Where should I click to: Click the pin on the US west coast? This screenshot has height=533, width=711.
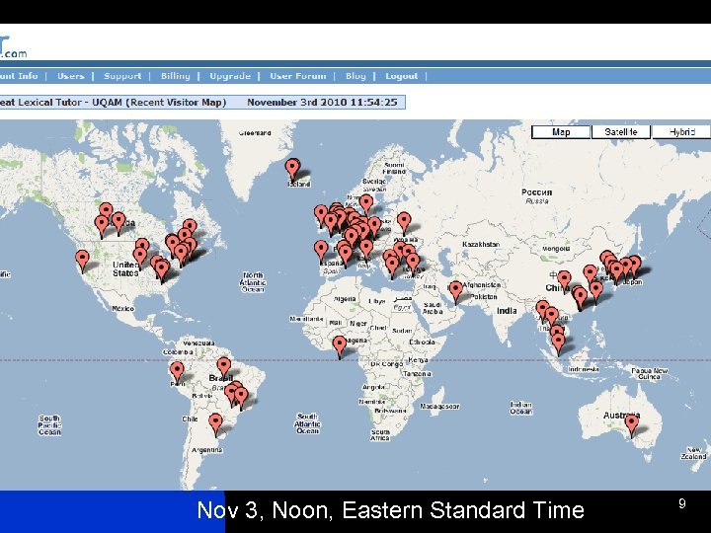tap(82, 261)
